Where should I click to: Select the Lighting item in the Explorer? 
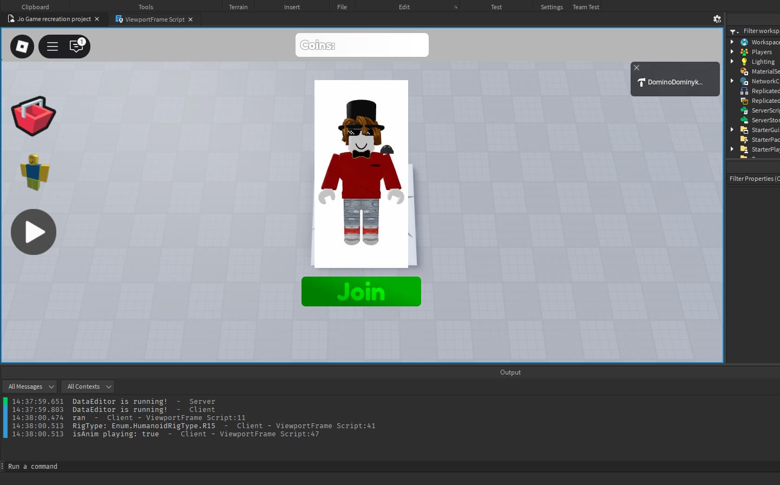(x=744, y=61)
